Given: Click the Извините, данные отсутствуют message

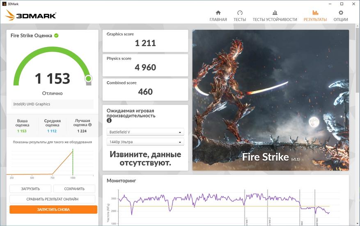Looking at the screenshot, I should 145,158.
